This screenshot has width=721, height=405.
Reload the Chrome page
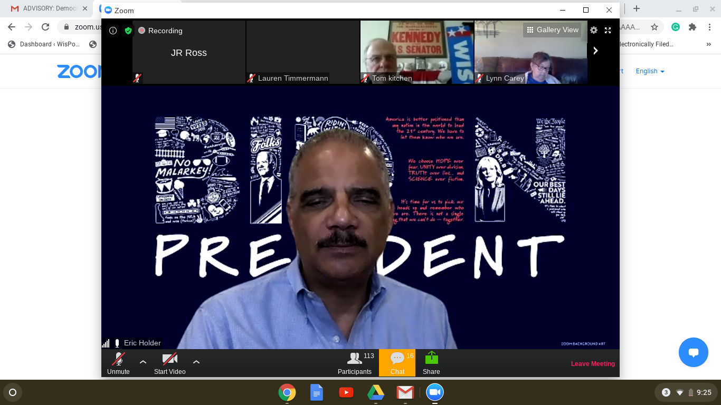pyautogui.click(x=45, y=27)
